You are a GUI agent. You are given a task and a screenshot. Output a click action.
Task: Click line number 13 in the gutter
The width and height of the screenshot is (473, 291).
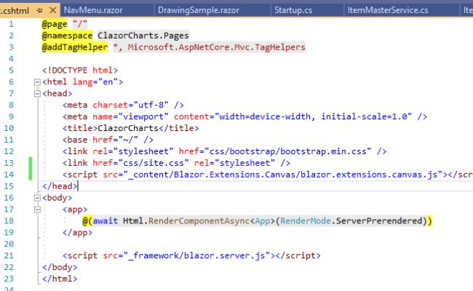click(x=9, y=163)
